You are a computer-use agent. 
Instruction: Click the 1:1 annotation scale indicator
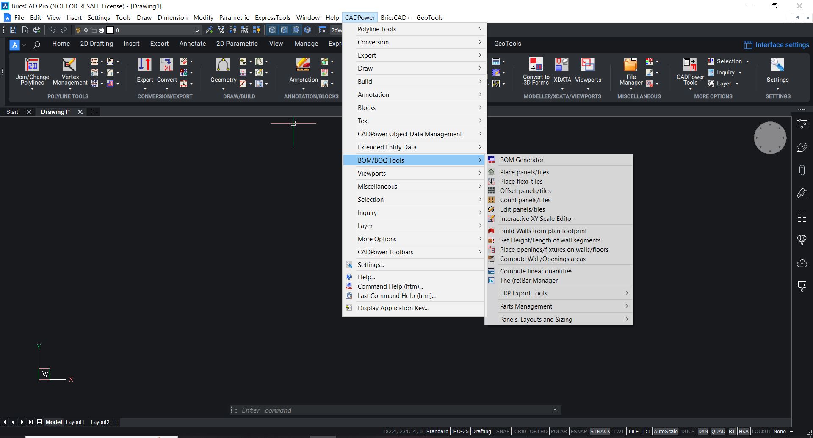pyautogui.click(x=646, y=432)
